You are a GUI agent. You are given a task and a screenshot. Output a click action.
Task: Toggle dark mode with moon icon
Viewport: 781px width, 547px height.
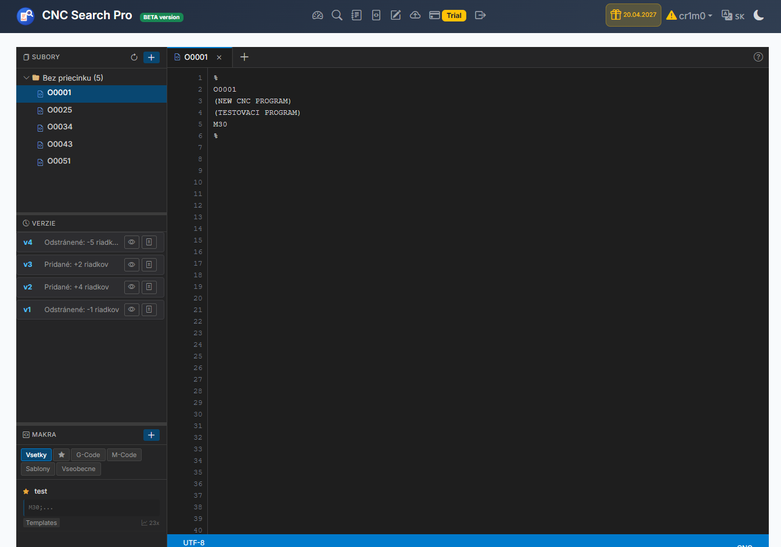[x=759, y=15]
